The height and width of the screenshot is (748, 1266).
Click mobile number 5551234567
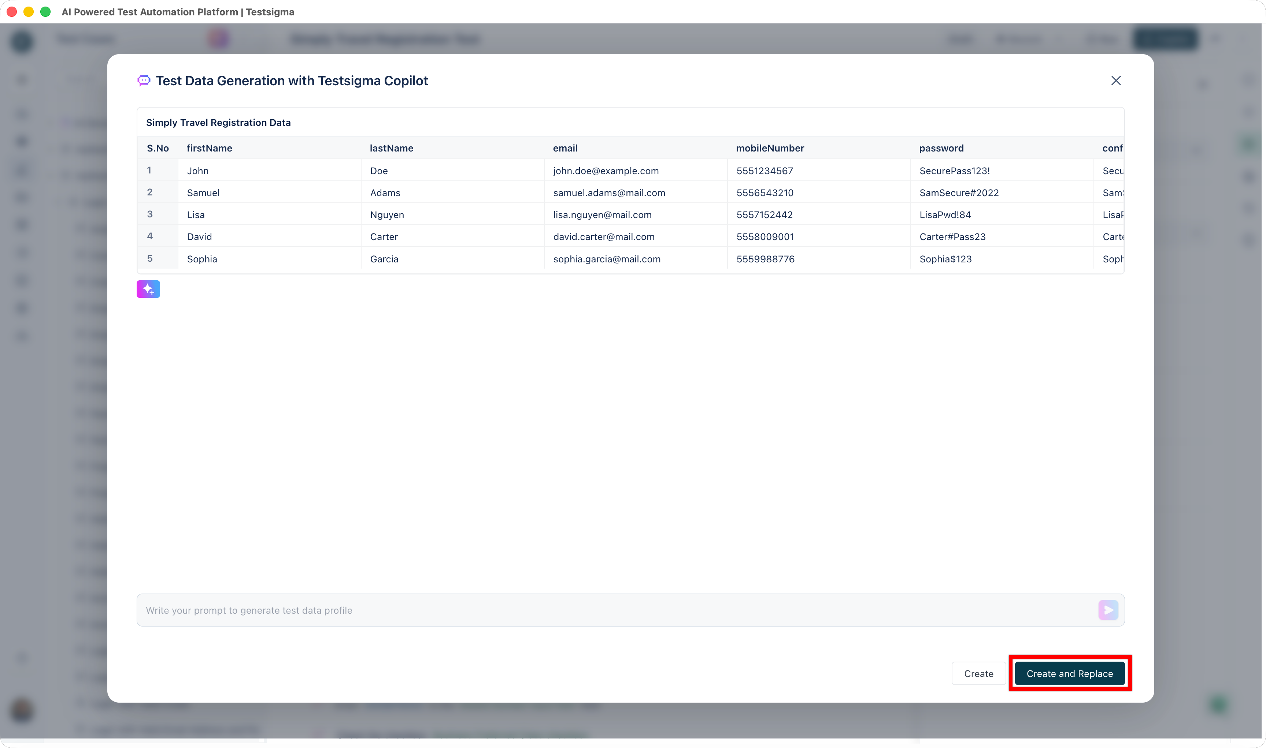819,171
